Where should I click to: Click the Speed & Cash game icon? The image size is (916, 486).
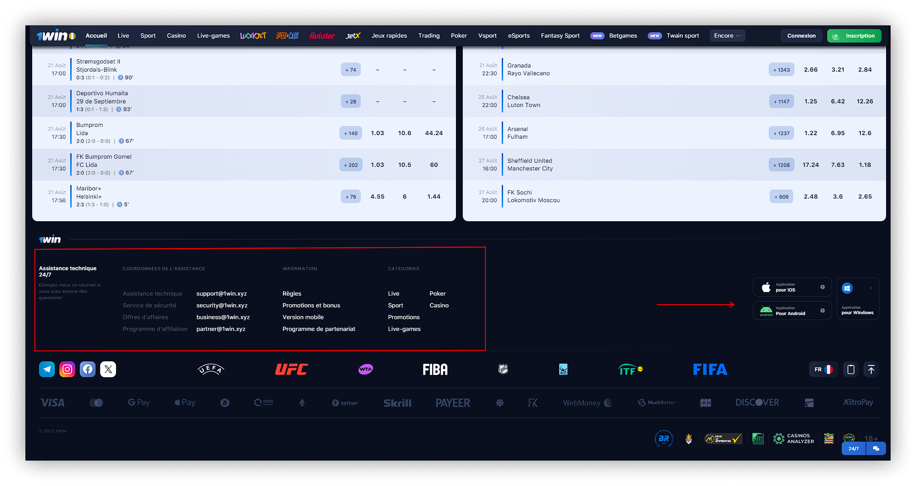[288, 35]
